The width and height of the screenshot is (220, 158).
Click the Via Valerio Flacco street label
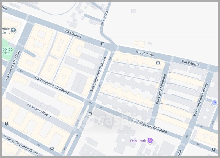pyautogui.click(x=39, y=110)
